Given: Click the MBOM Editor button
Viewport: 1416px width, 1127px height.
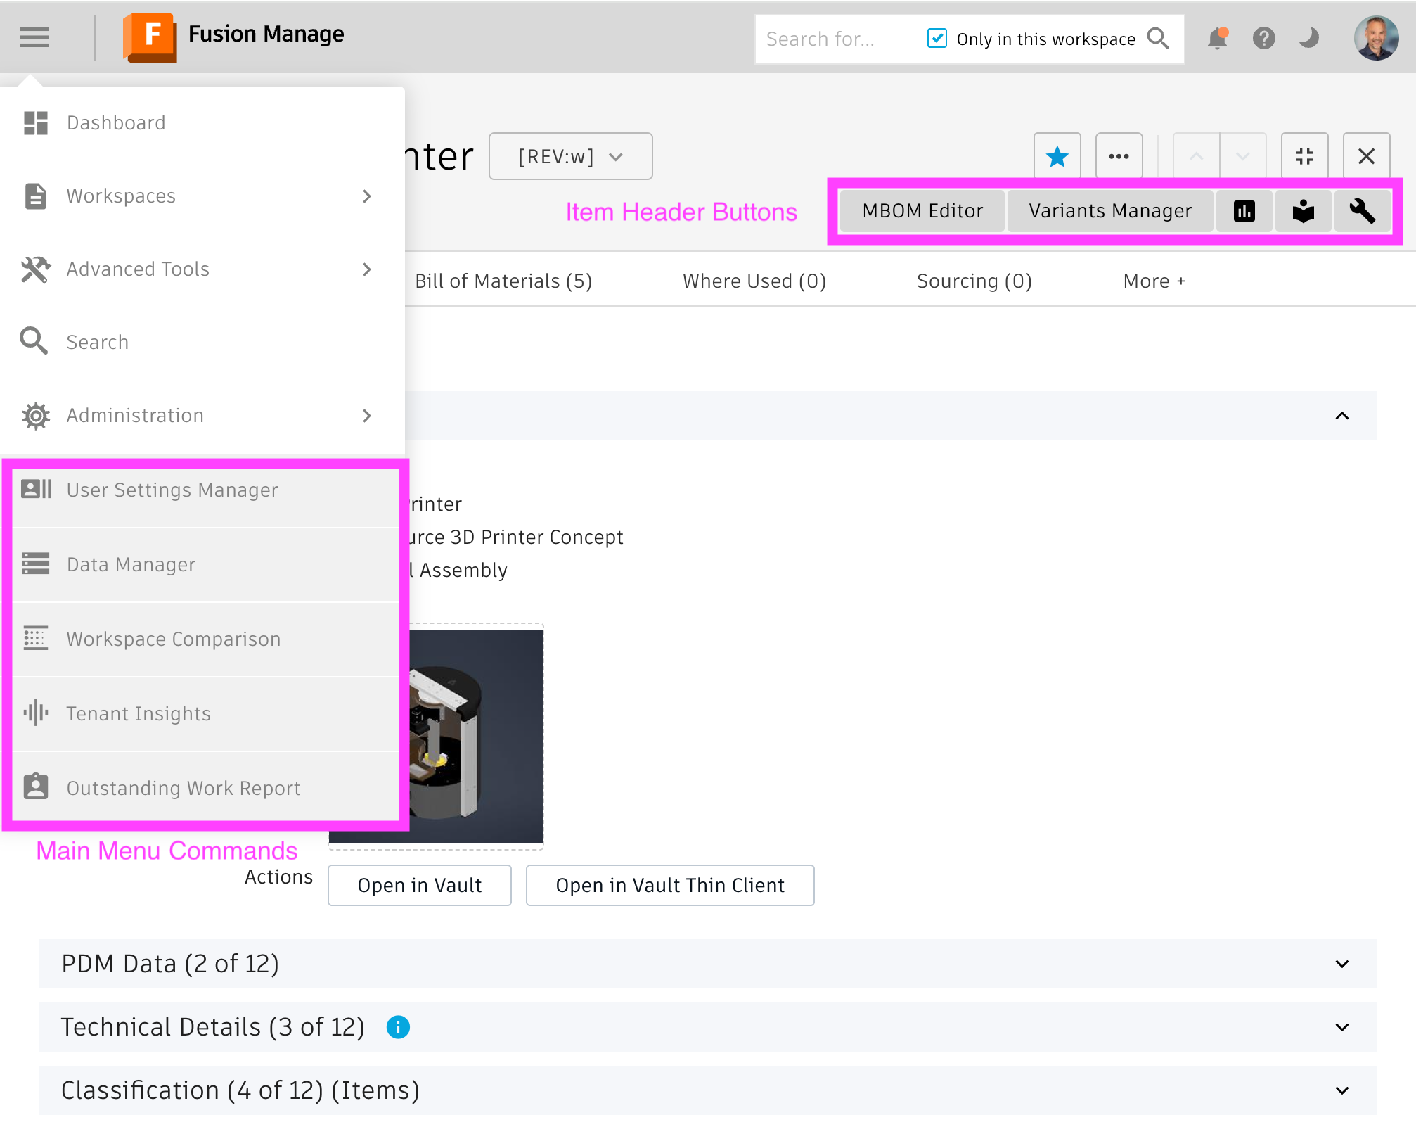Looking at the screenshot, I should (922, 211).
